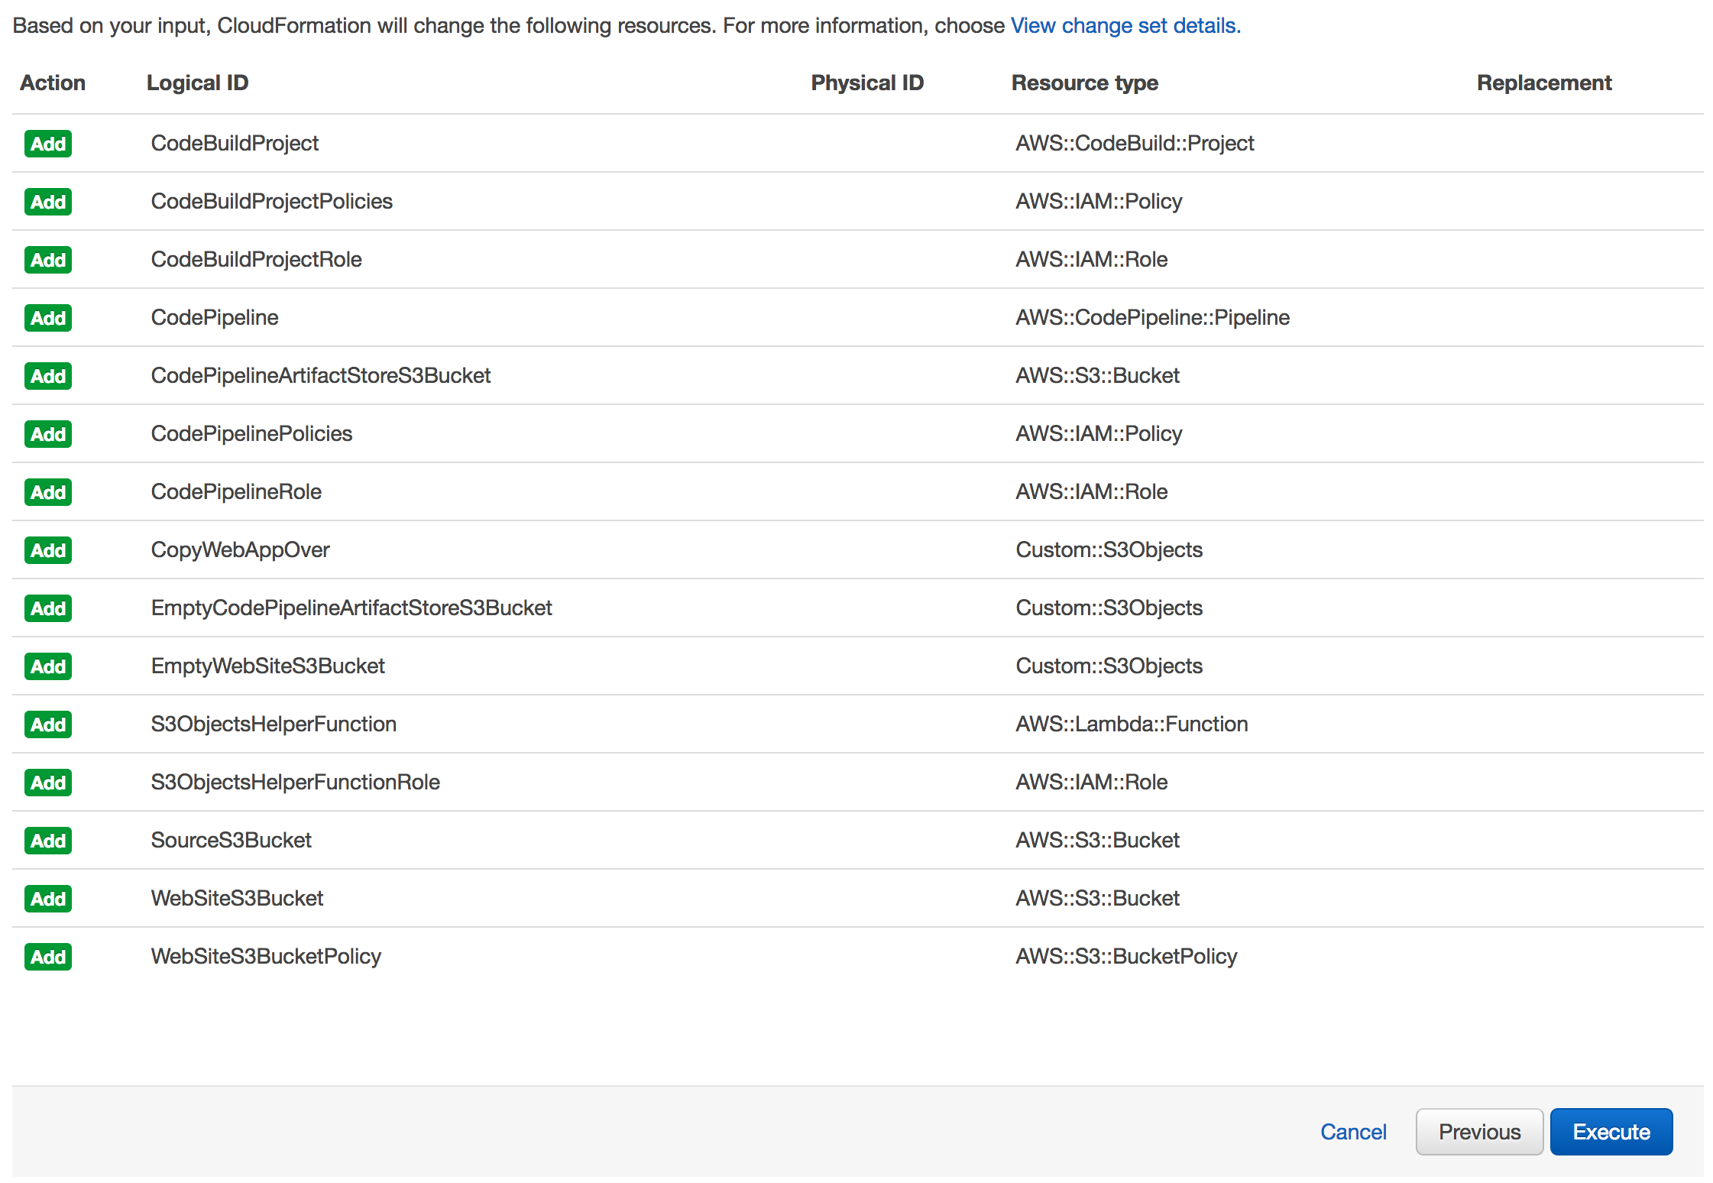This screenshot has width=1713, height=1183.
Task: Click the Add badge for S3ObjectsHelperFunctionRole
Action: [48, 783]
